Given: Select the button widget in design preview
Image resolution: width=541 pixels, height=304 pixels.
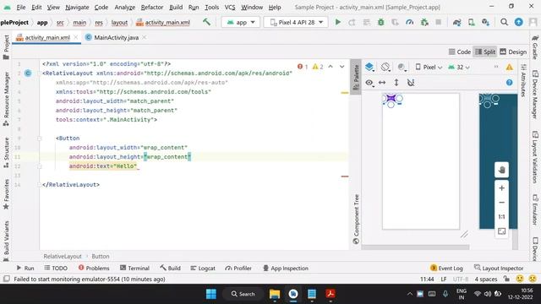Looking at the screenshot, I should tap(391, 98).
